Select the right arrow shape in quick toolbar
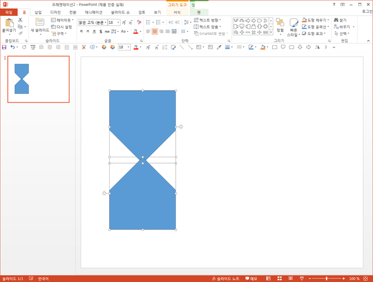This screenshot has width=373, height=282. point(309,47)
